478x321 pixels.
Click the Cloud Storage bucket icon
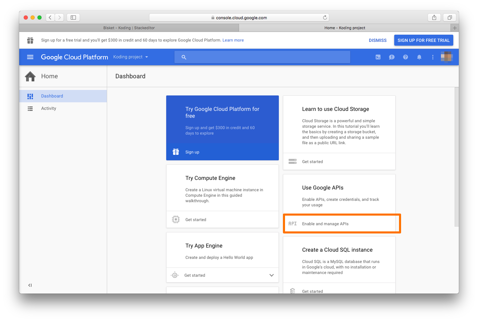tap(293, 161)
